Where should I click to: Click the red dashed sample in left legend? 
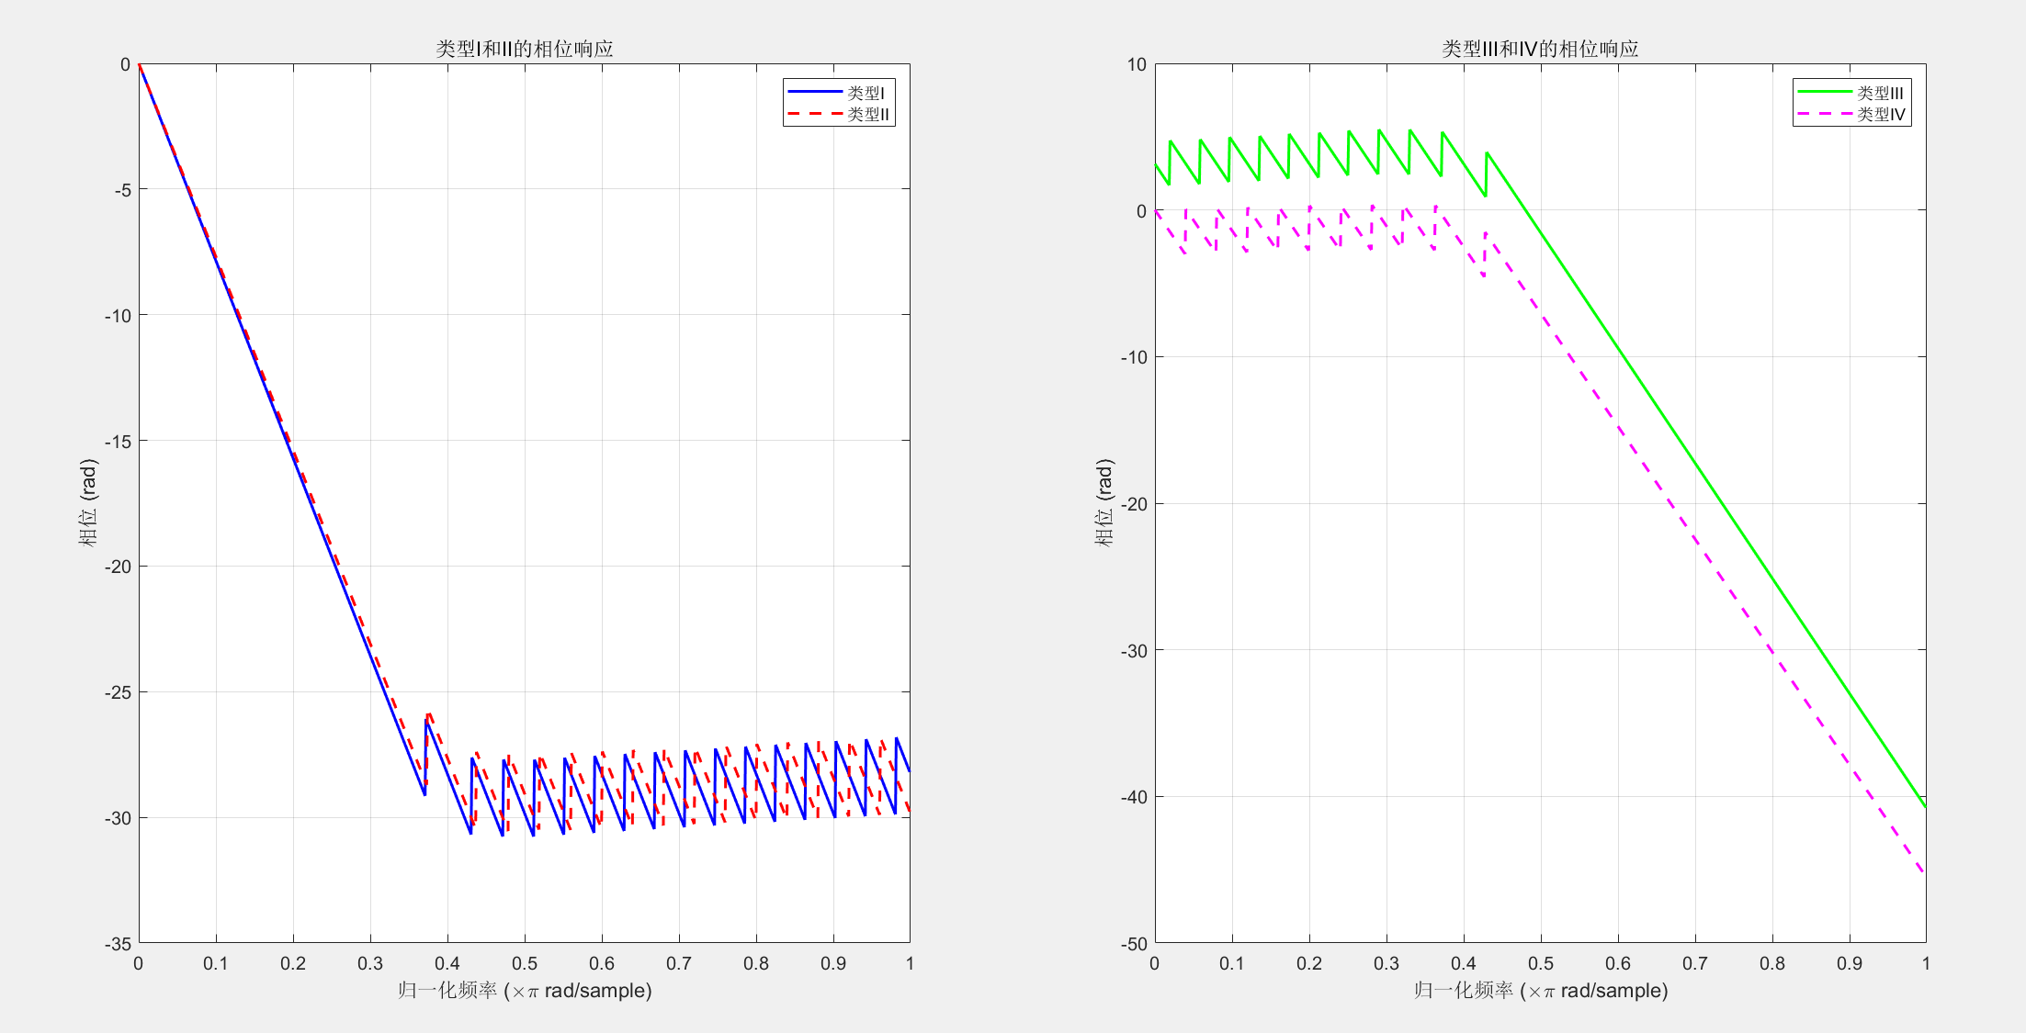point(814,114)
